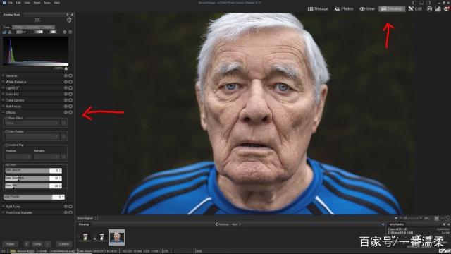The image size is (451, 254).
Task: Switch to Manage mode
Action: click(318, 9)
